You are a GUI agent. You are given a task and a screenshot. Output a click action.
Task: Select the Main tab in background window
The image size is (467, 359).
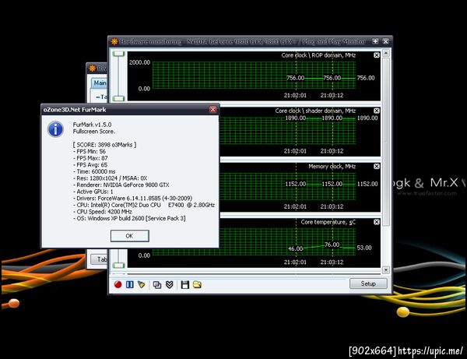pyautogui.click(x=100, y=83)
